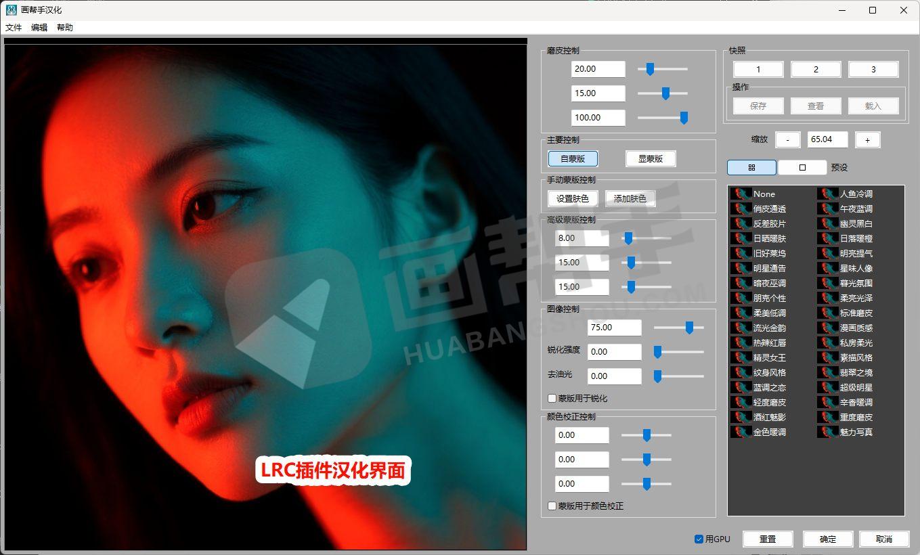Screen dimensions: 920x555
Task: Click the 载入 snapshot button
Action: [x=873, y=106]
